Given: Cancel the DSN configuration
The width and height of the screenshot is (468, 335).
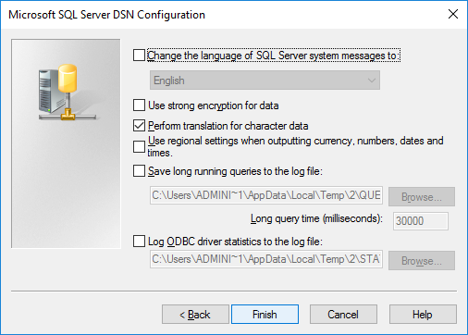Looking at the screenshot, I should [x=343, y=315].
